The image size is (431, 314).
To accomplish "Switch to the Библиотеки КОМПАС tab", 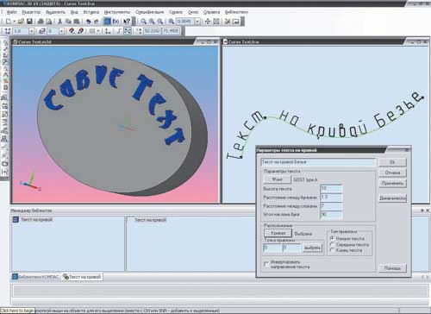I will coord(36,277).
